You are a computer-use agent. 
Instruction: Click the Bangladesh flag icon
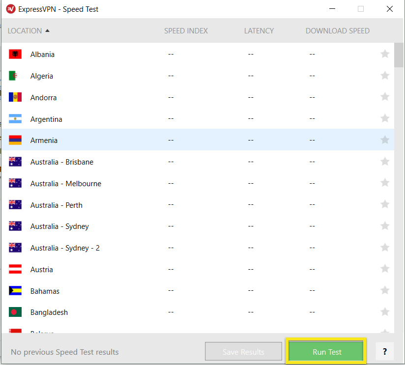(x=15, y=312)
